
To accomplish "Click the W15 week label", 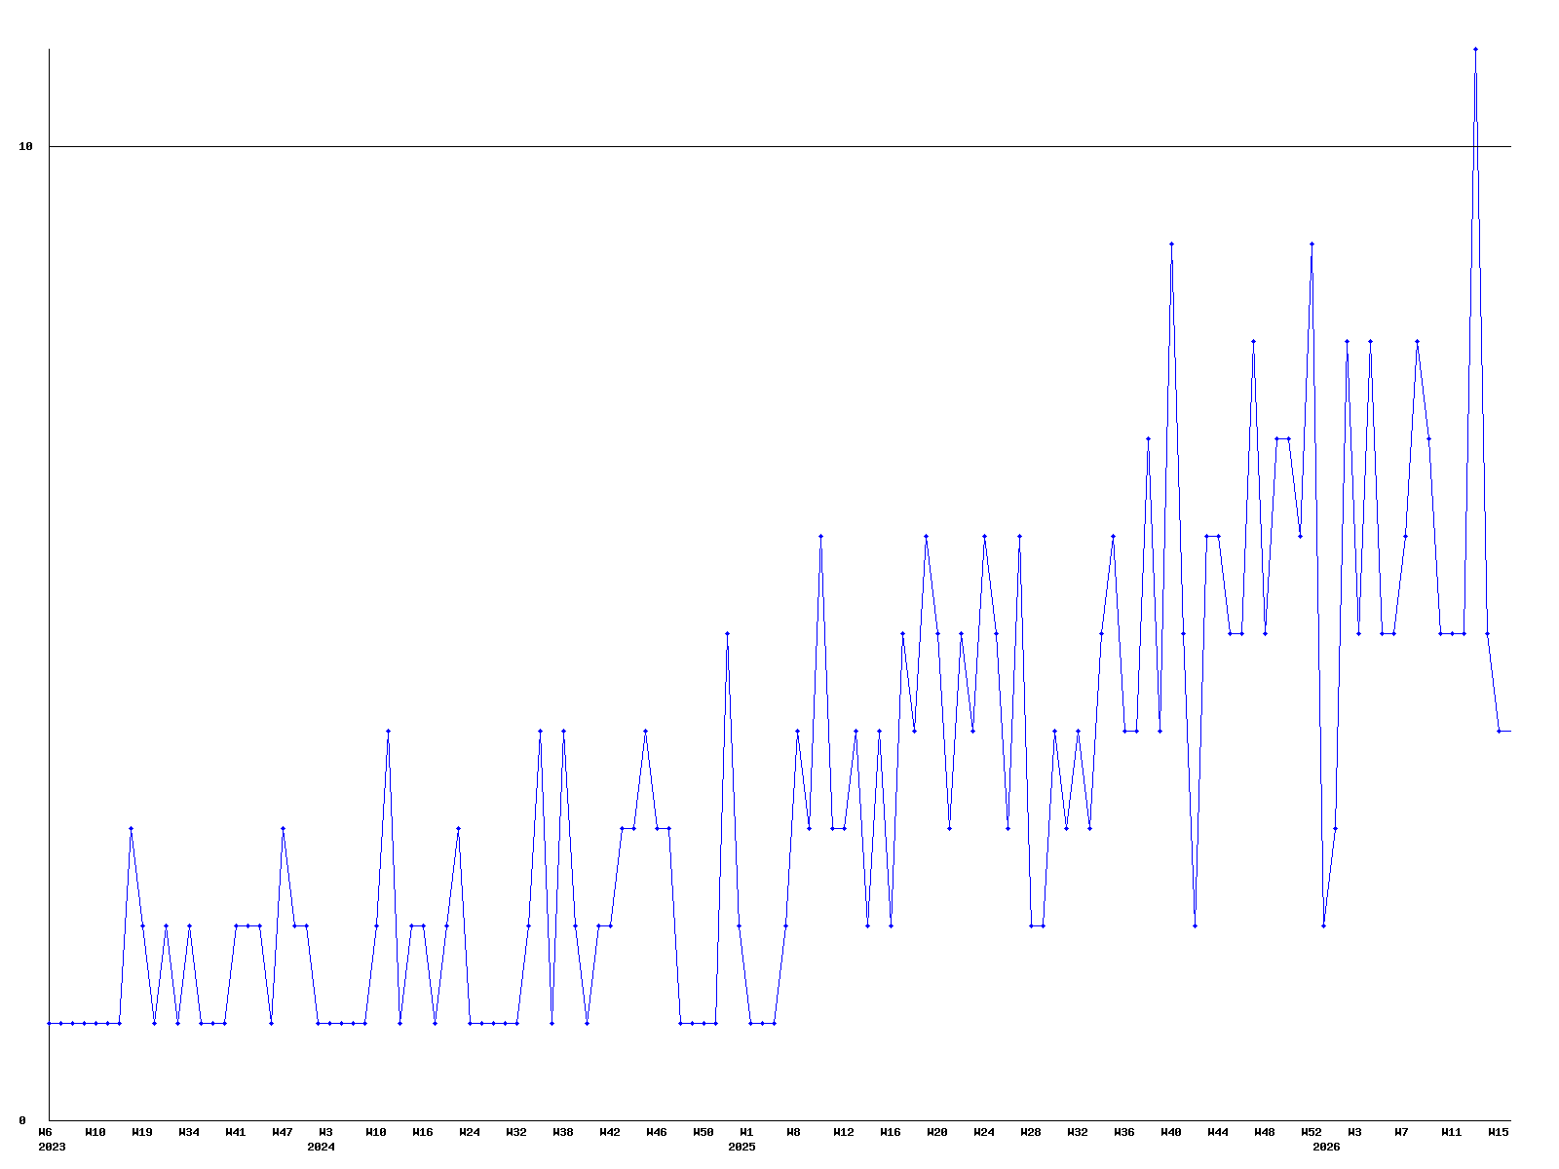I will (x=1499, y=1132).
